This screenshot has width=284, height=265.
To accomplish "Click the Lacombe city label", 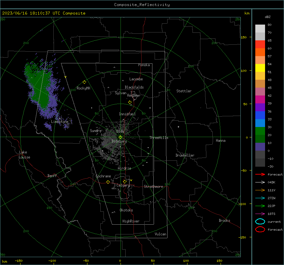I will click(x=136, y=79).
